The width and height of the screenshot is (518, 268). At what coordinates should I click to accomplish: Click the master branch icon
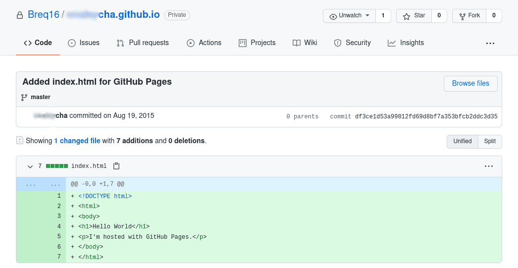coord(24,97)
